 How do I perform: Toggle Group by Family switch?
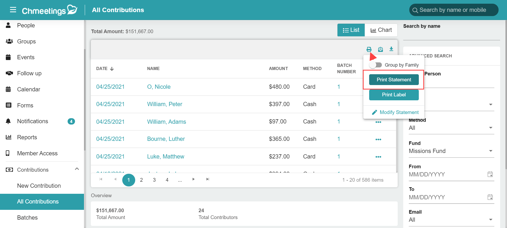(x=375, y=65)
